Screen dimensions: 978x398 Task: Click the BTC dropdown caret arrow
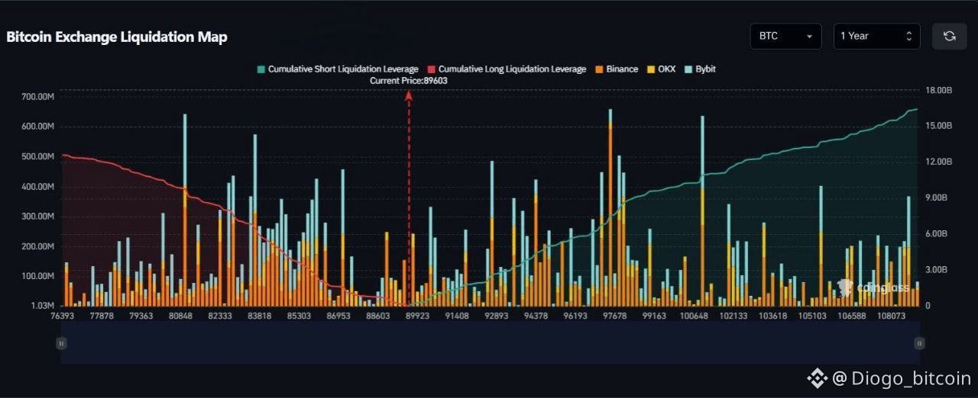pyautogui.click(x=809, y=37)
